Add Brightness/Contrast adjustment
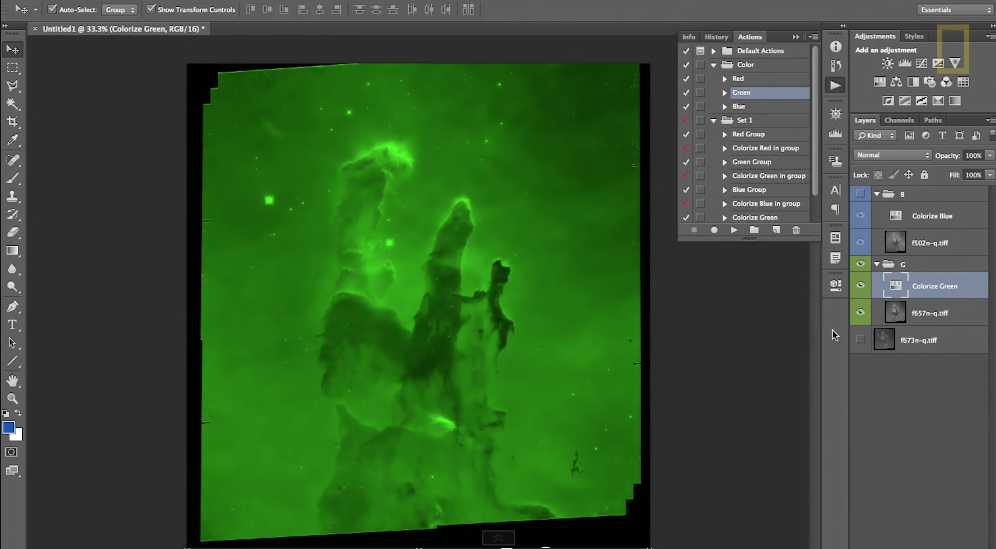The width and height of the screenshot is (996, 549). [888, 64]
